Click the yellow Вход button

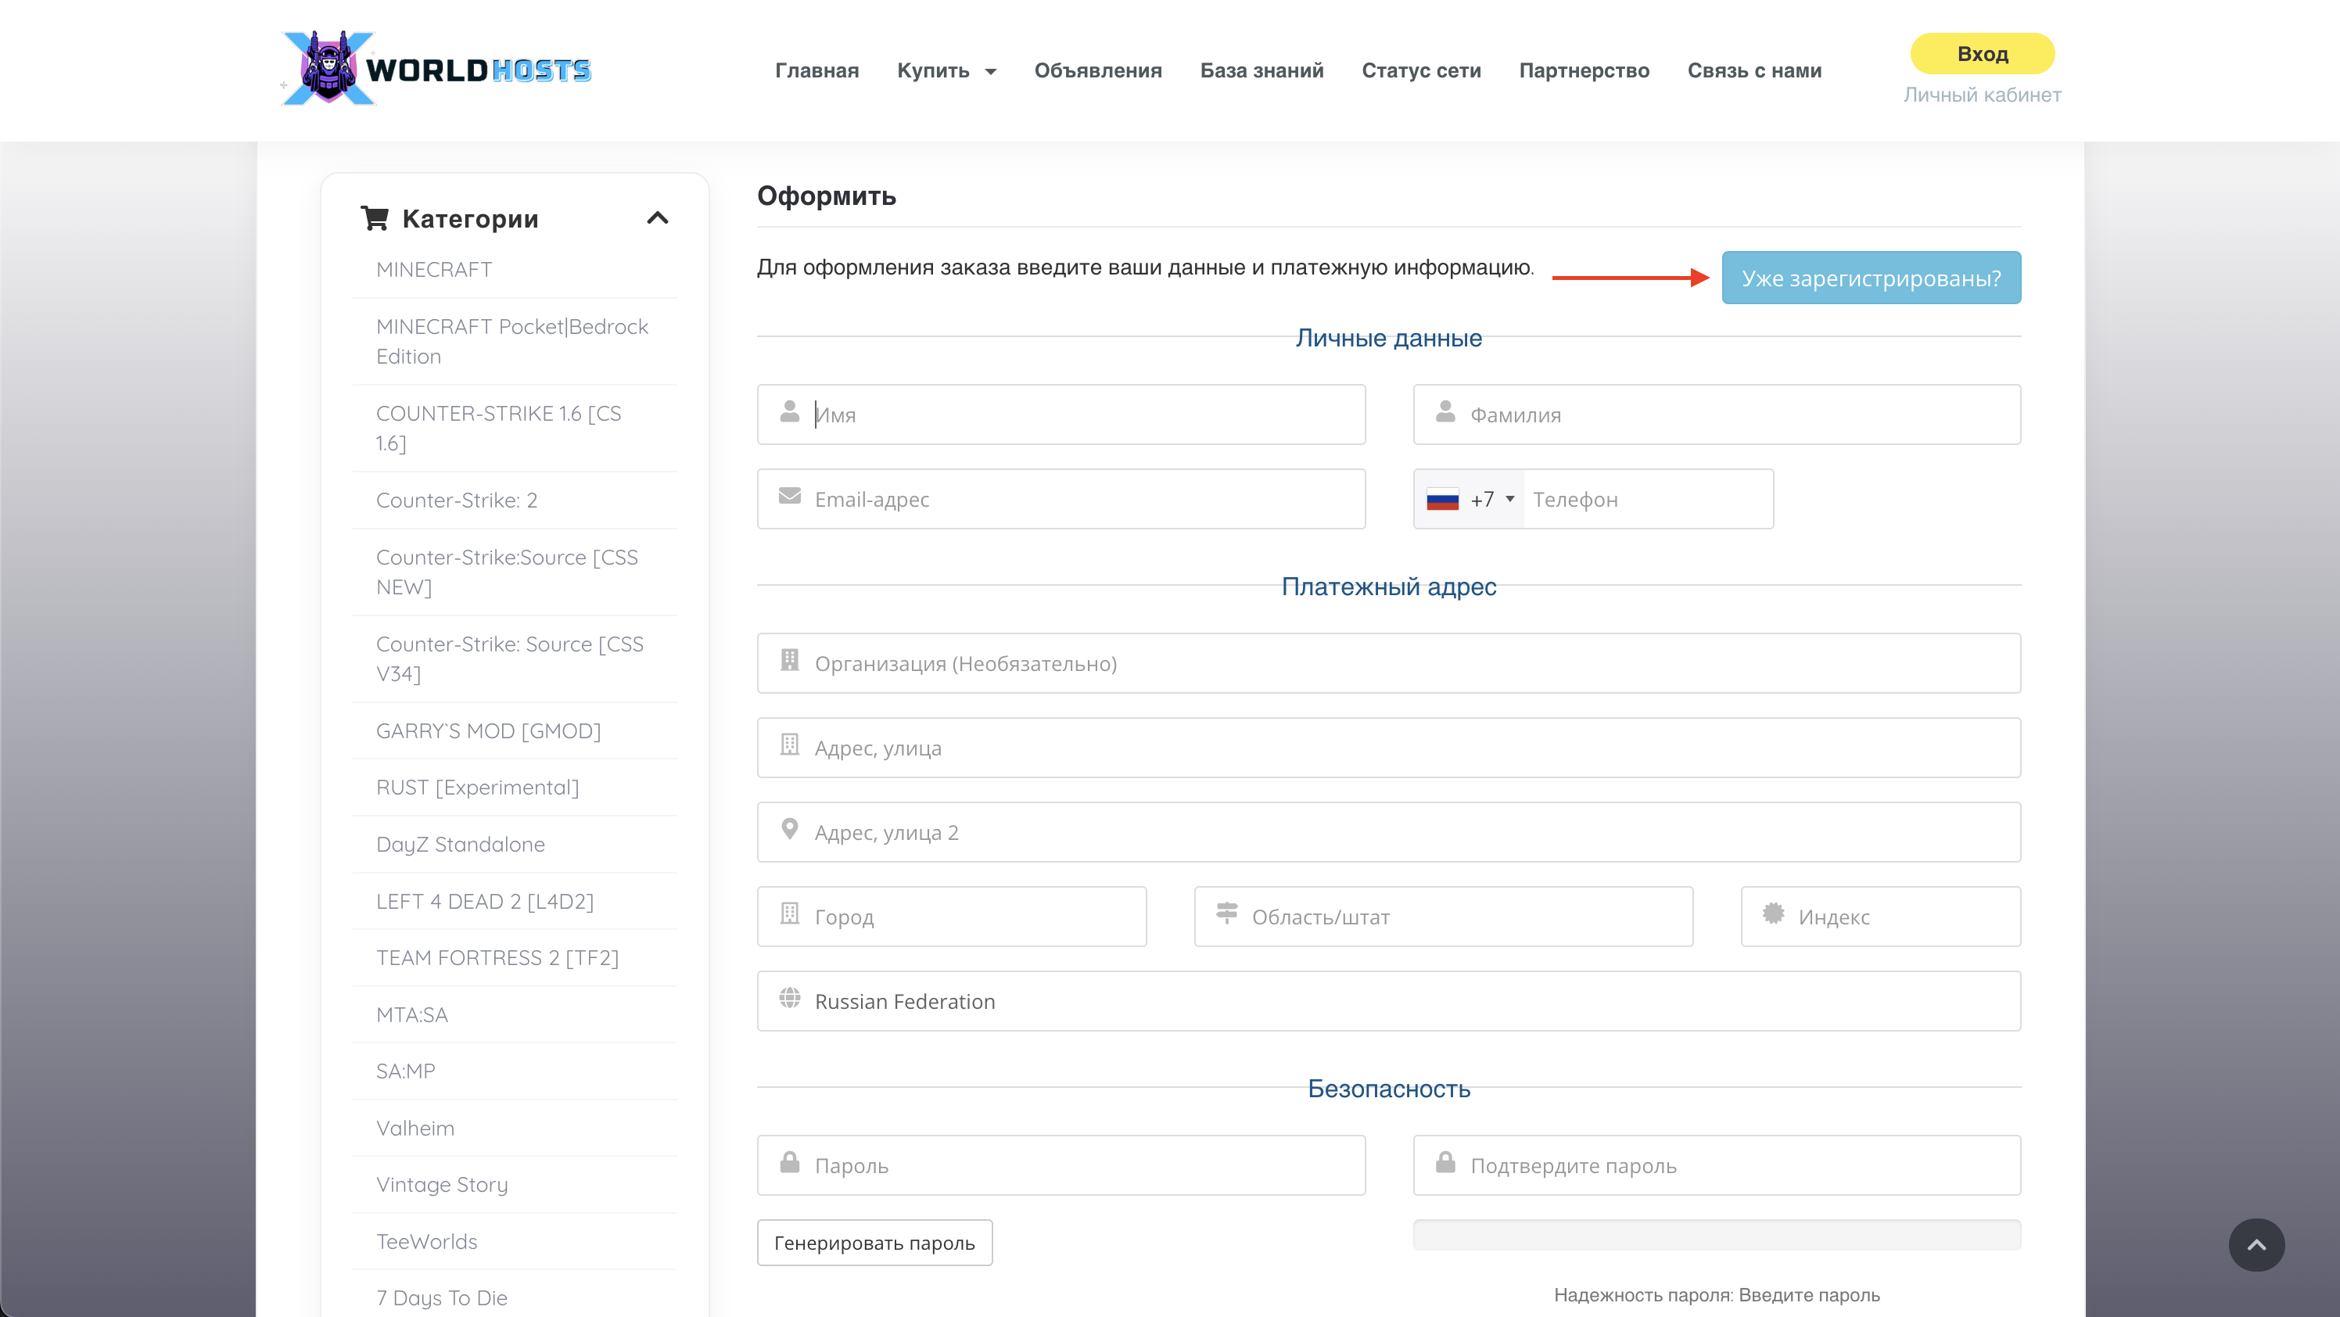(x=1982, y=54)
